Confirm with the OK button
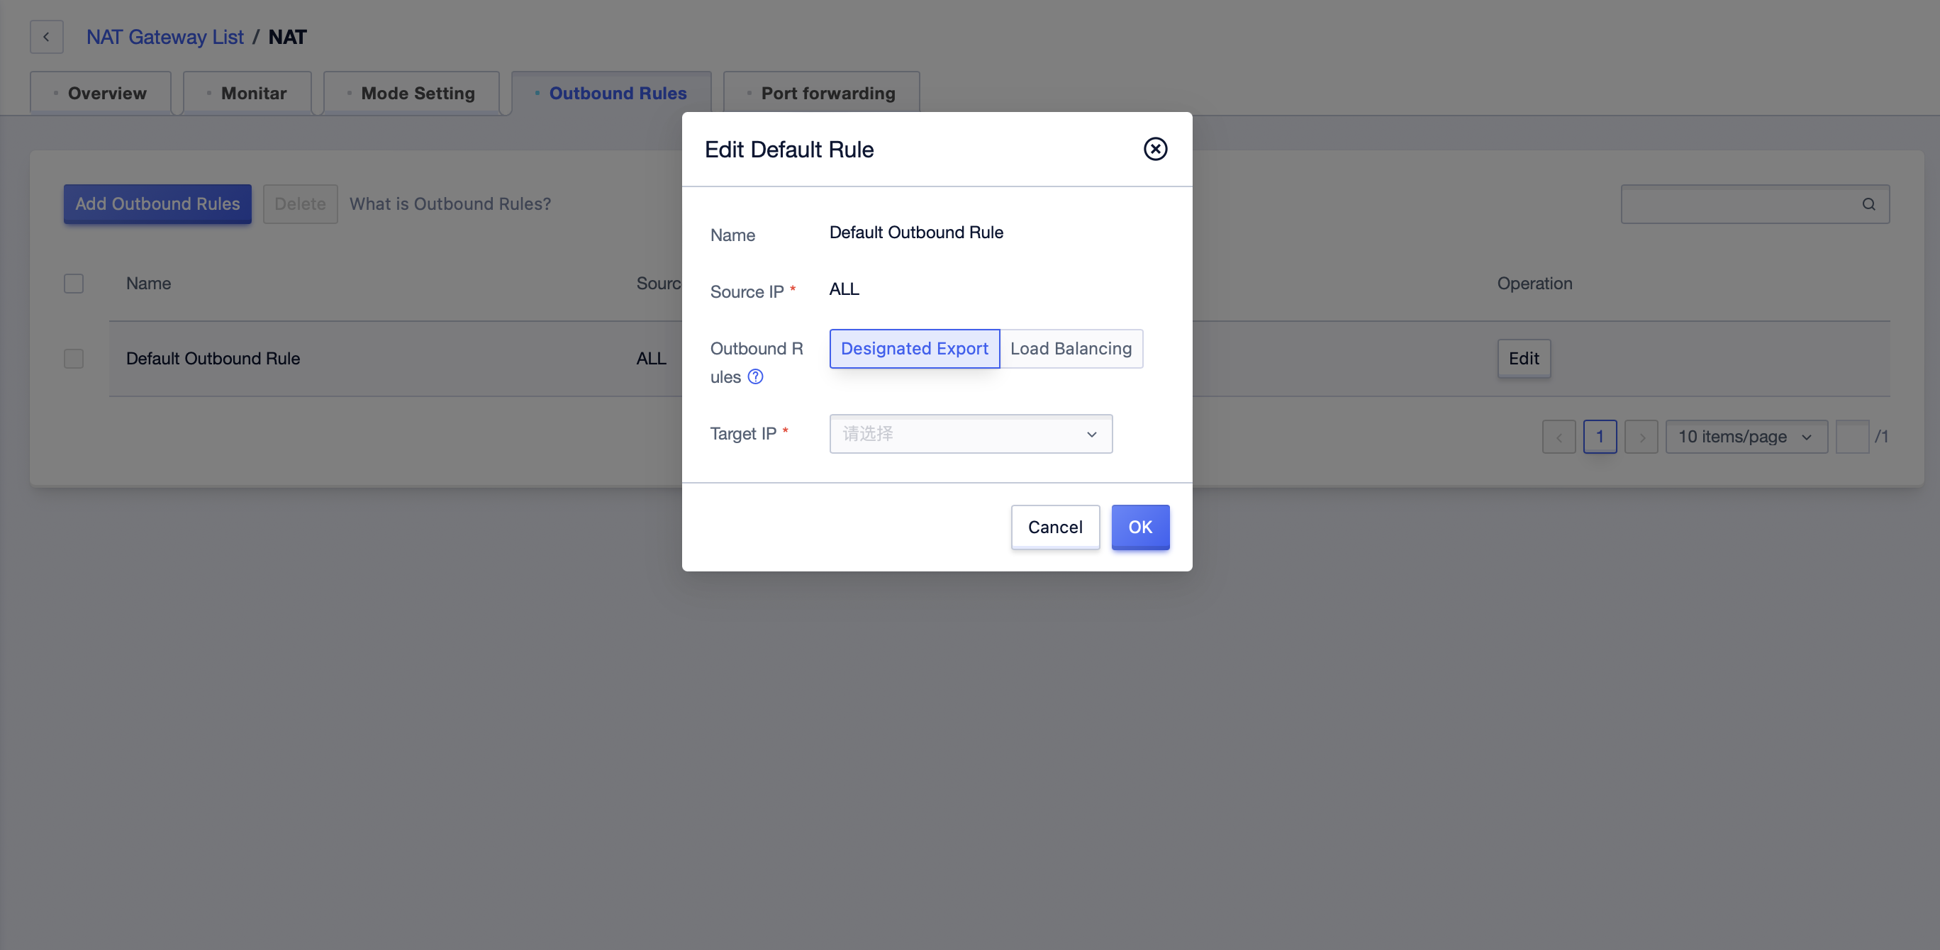 [1140, 527]
